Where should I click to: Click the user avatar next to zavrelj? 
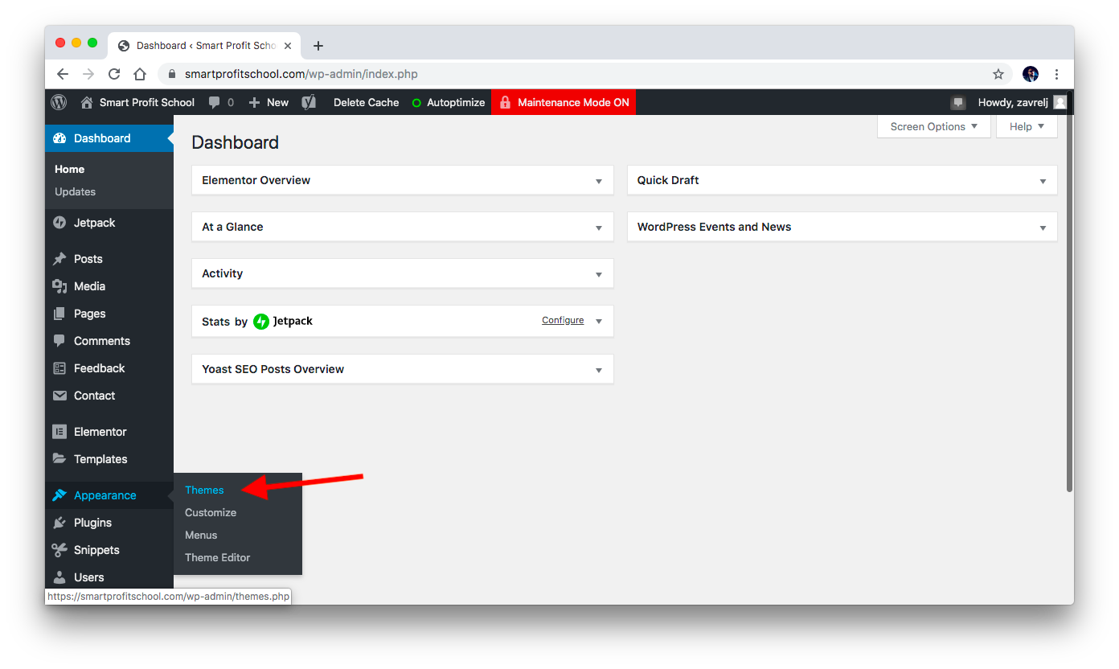[1060, 102]
